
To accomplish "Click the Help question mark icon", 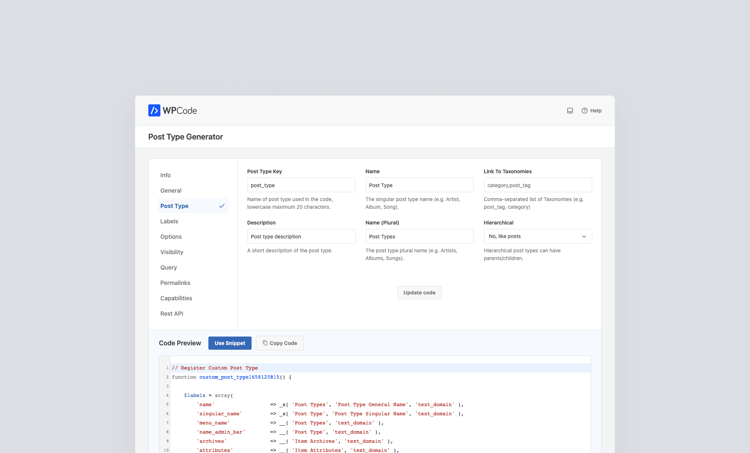I will pyautogui.click(x=584, y=111).
